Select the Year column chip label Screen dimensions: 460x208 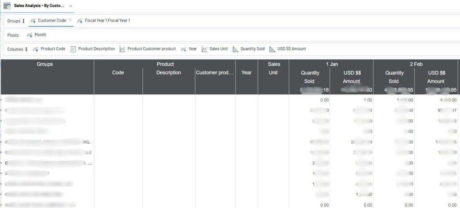tap(193, 49)
